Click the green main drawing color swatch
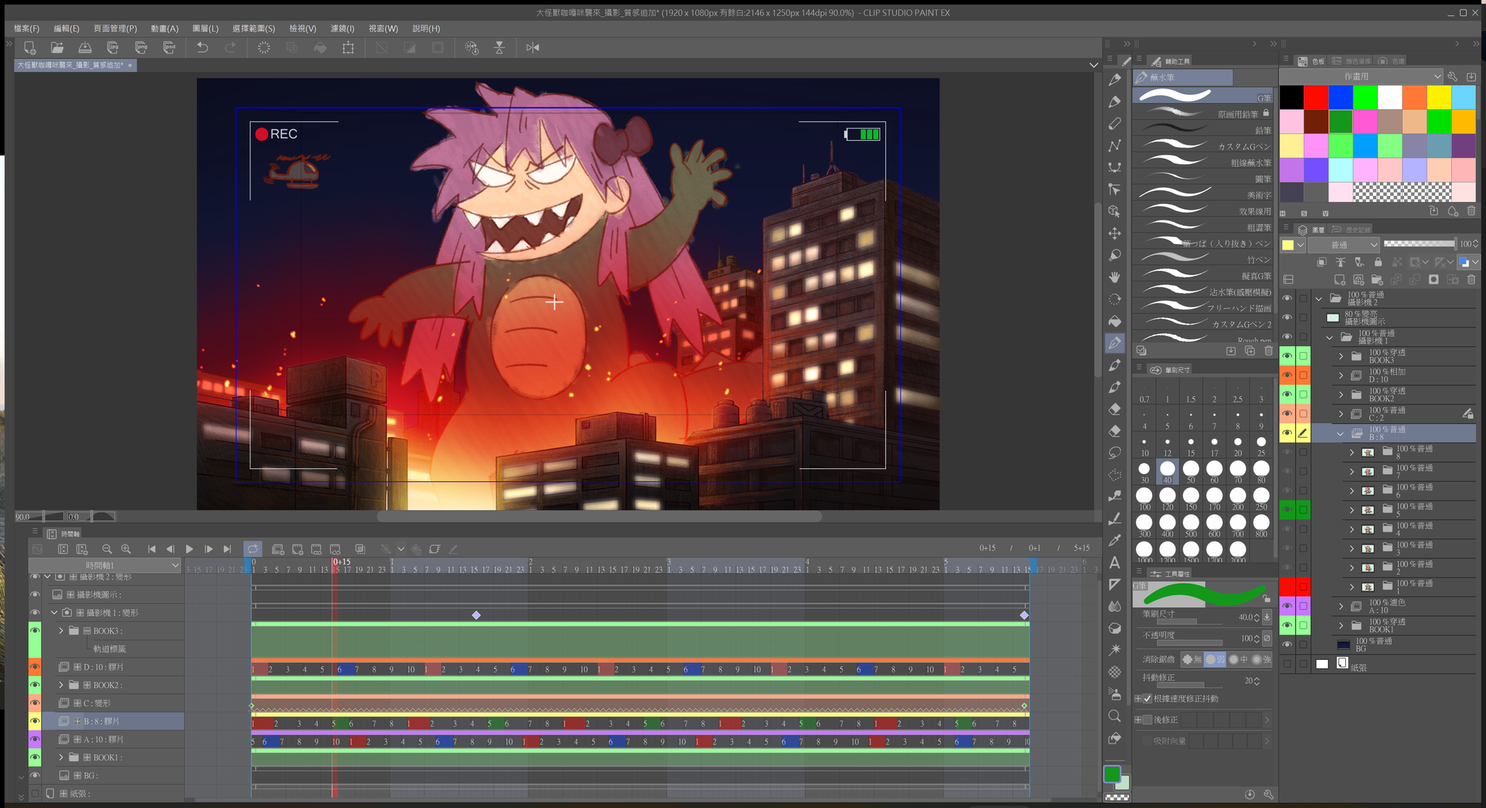The width and height of the screenshot is (1486, 808). (x=1112, y=775)
